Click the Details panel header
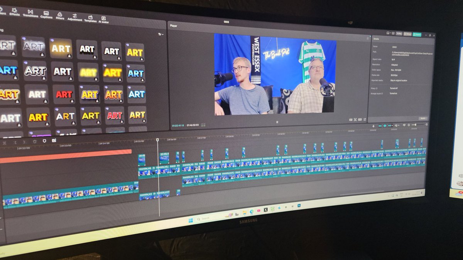Viewport: 463px width, 260px height. [376, 39]
